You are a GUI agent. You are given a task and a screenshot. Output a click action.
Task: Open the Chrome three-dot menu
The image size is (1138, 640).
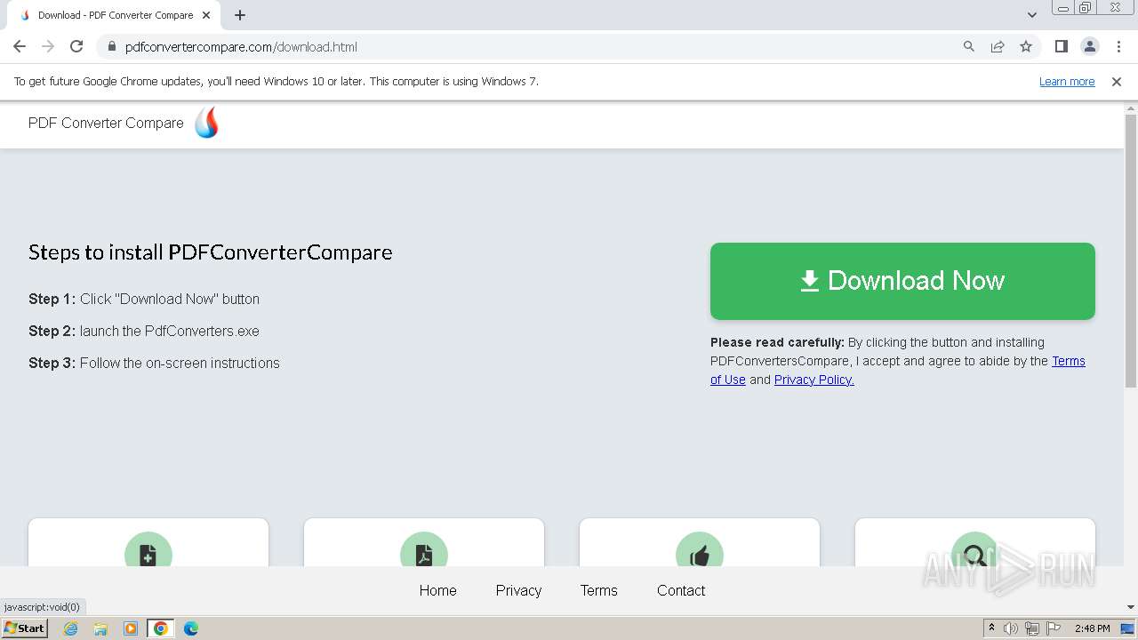click(1118, 46)
